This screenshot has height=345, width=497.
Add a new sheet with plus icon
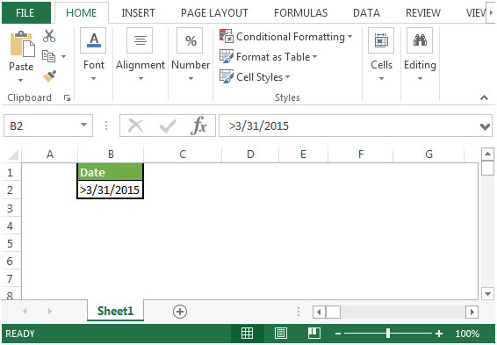[180, 312]
